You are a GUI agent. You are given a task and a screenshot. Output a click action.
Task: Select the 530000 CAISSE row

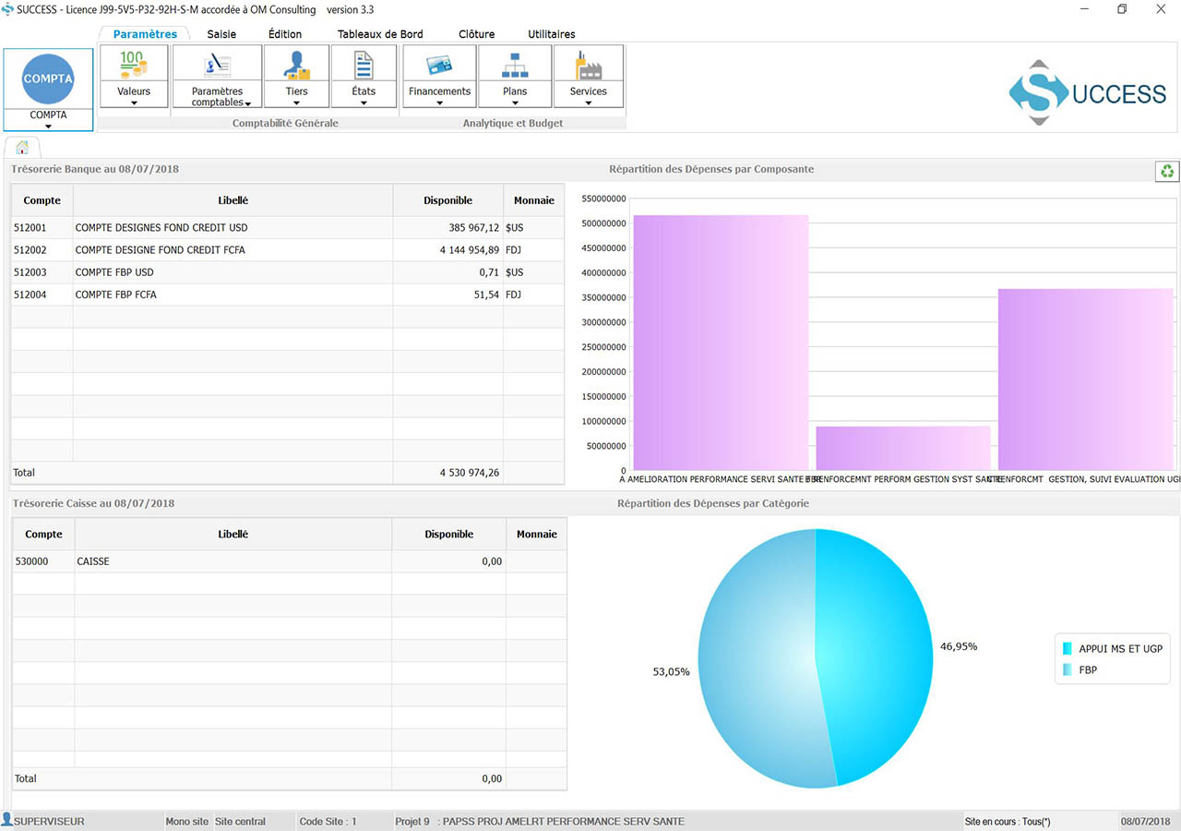coord(290,561)
